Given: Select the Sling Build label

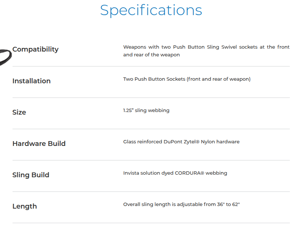Looking at the screenshot, I should tap(31, 175).
